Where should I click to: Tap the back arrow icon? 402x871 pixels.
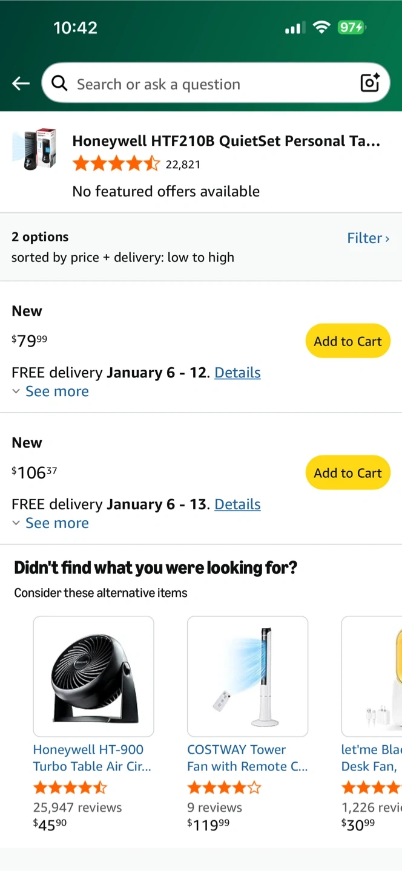pyautogui.click(x=21, y=83)
